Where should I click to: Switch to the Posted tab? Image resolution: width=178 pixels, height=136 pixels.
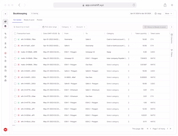[x=39, y=20]
